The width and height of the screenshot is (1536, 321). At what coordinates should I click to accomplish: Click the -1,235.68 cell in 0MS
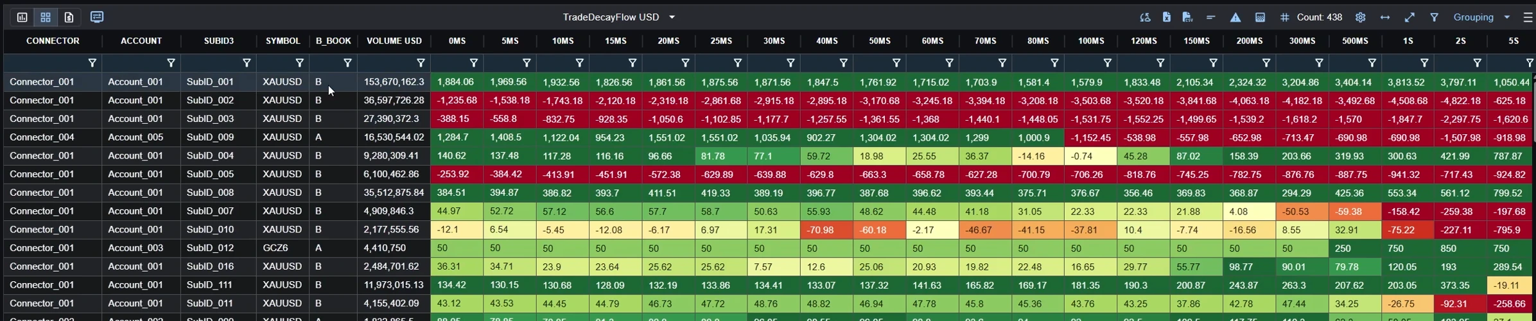[x=457, y=101]
